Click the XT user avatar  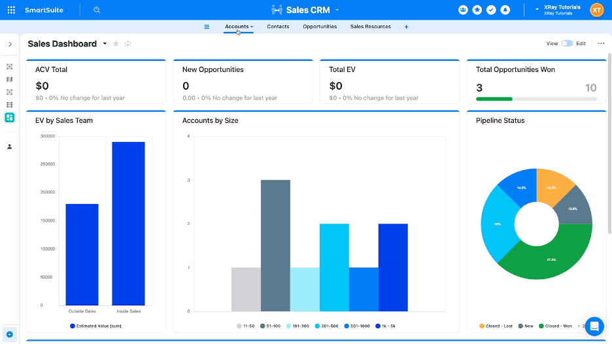pyautogui.click(x=597, y=10)
